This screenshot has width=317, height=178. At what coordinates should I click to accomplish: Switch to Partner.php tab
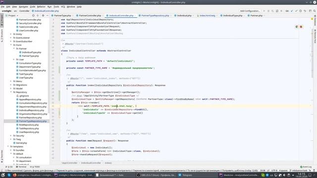[x=257, y=15]
